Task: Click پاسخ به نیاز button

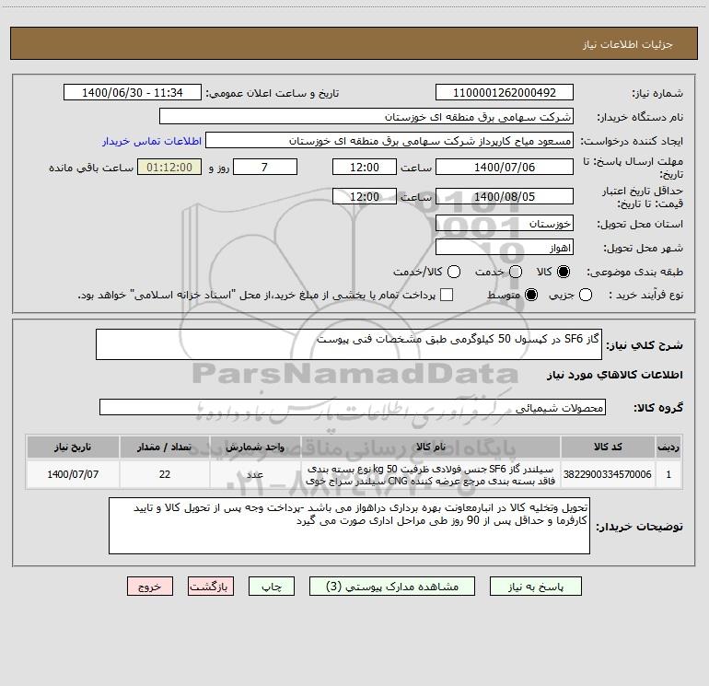Action: click(535, 586)
